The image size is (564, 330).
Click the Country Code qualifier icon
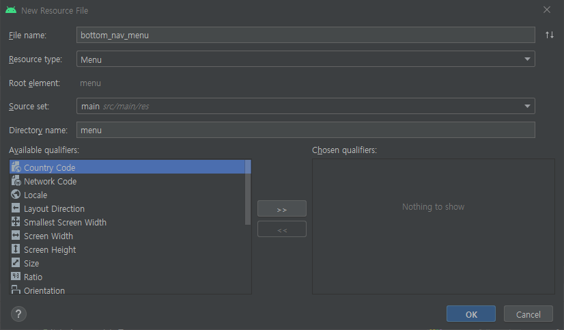(x=16, y=167)
